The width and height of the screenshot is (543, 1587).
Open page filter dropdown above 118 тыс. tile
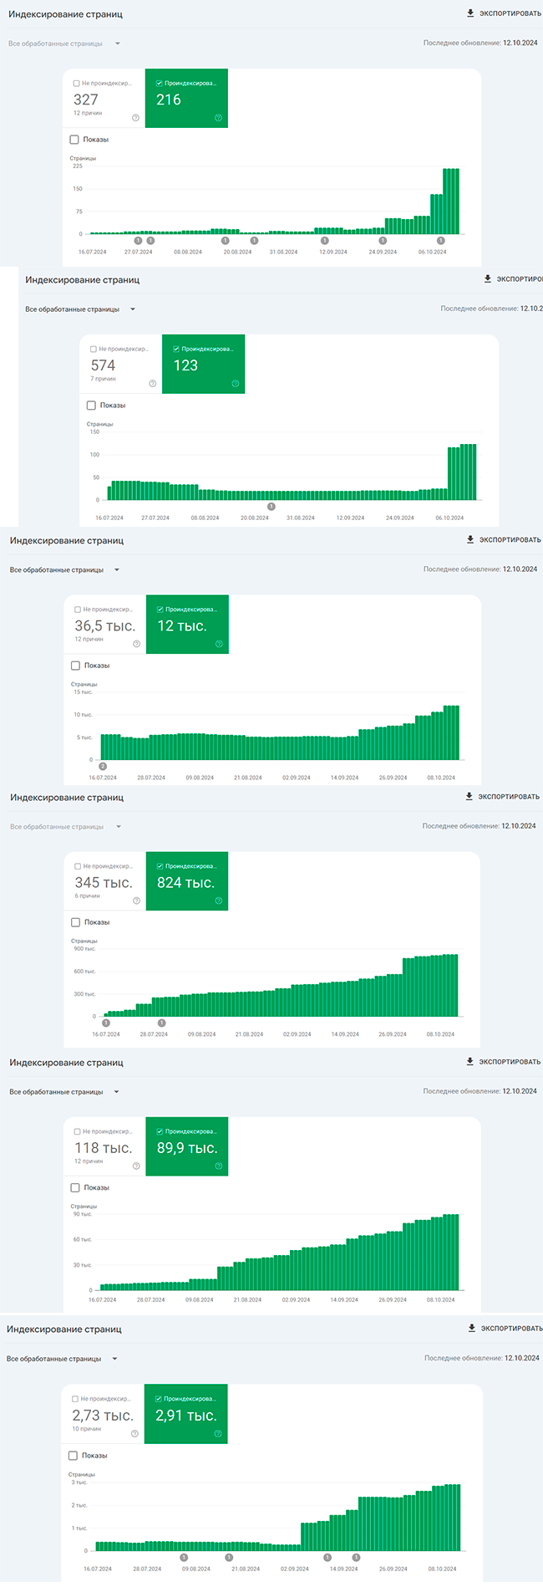tap(64, 1092)
